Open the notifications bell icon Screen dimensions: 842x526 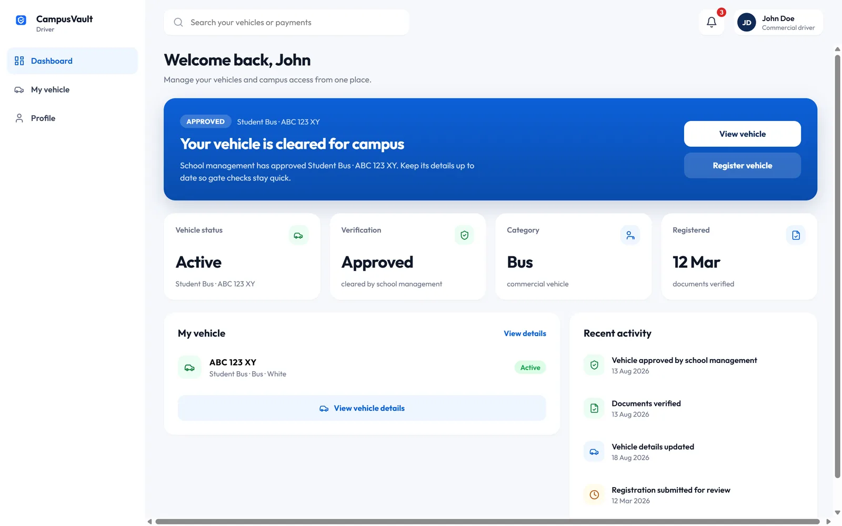click(x=711, y=22)
